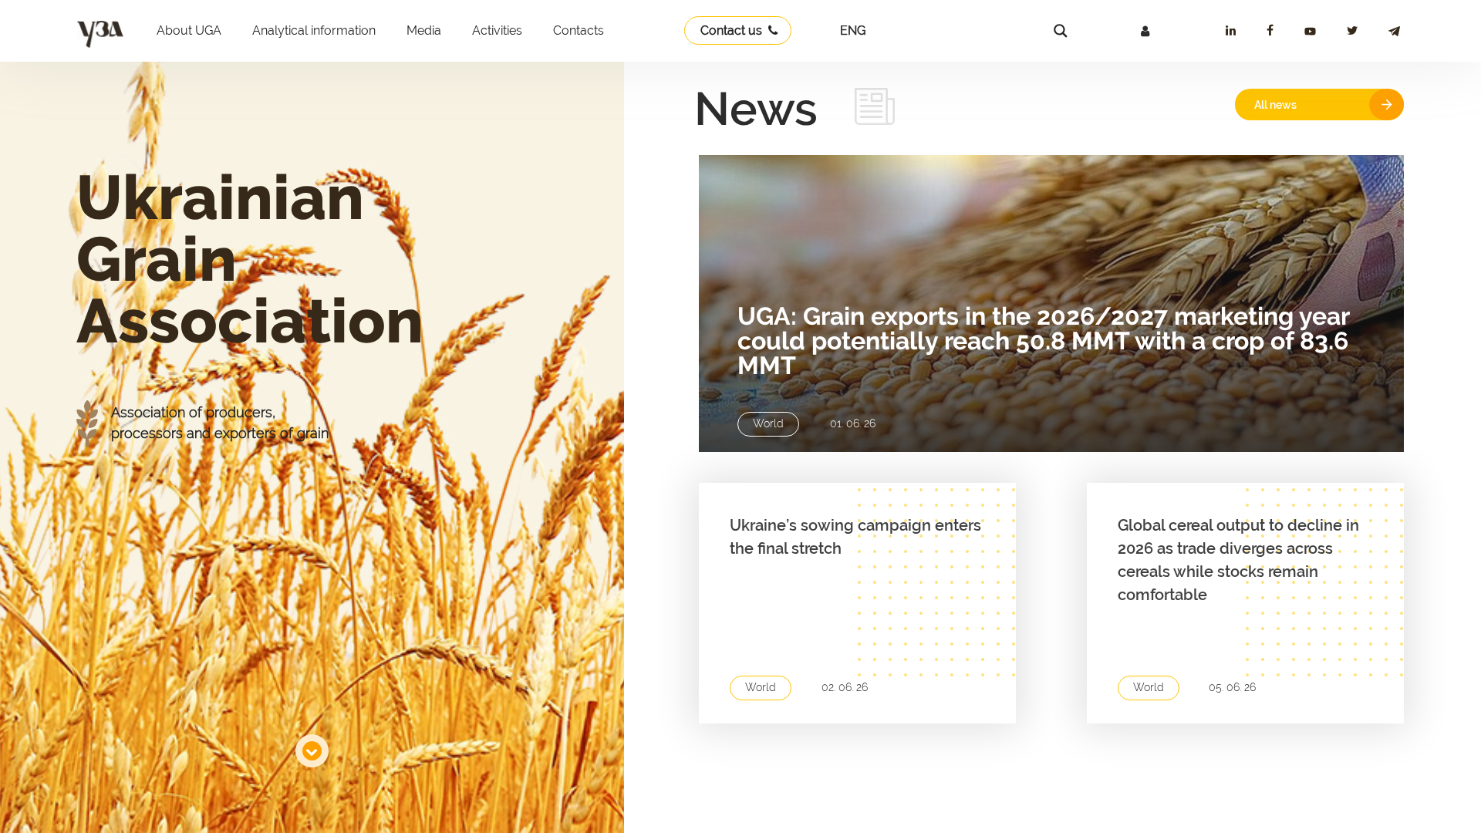Viewport: 1481px width, 833px height.
Task: Click the arrow on All news button
Action: pyautogui.click(x=1386, y=104)
